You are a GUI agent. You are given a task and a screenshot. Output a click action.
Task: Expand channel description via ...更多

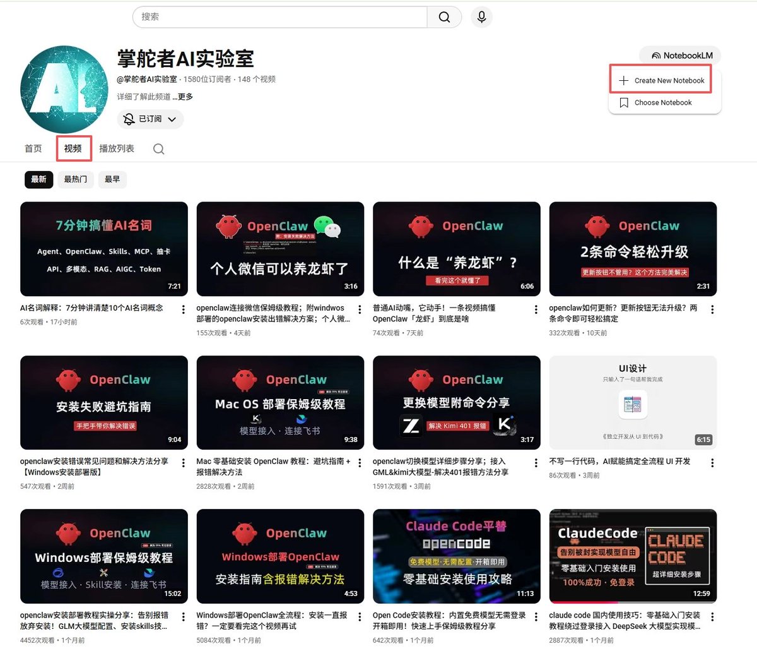182,97
